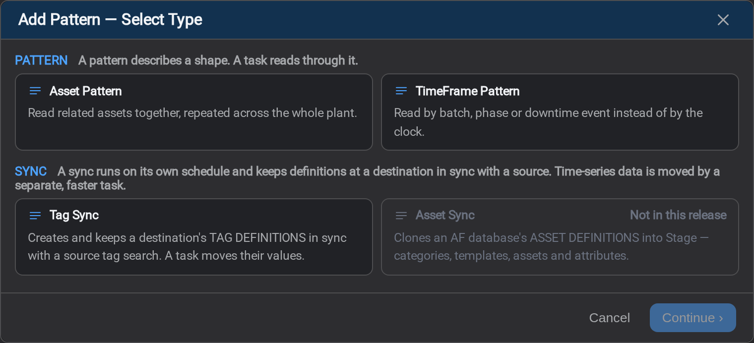This screenshot has height=343, width=754.
Task: Close the Add Pattern dialog
Action: [x=723, y=20]
